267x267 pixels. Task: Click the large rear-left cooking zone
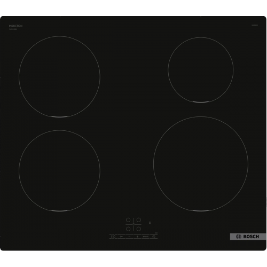[x=59, y=76]
